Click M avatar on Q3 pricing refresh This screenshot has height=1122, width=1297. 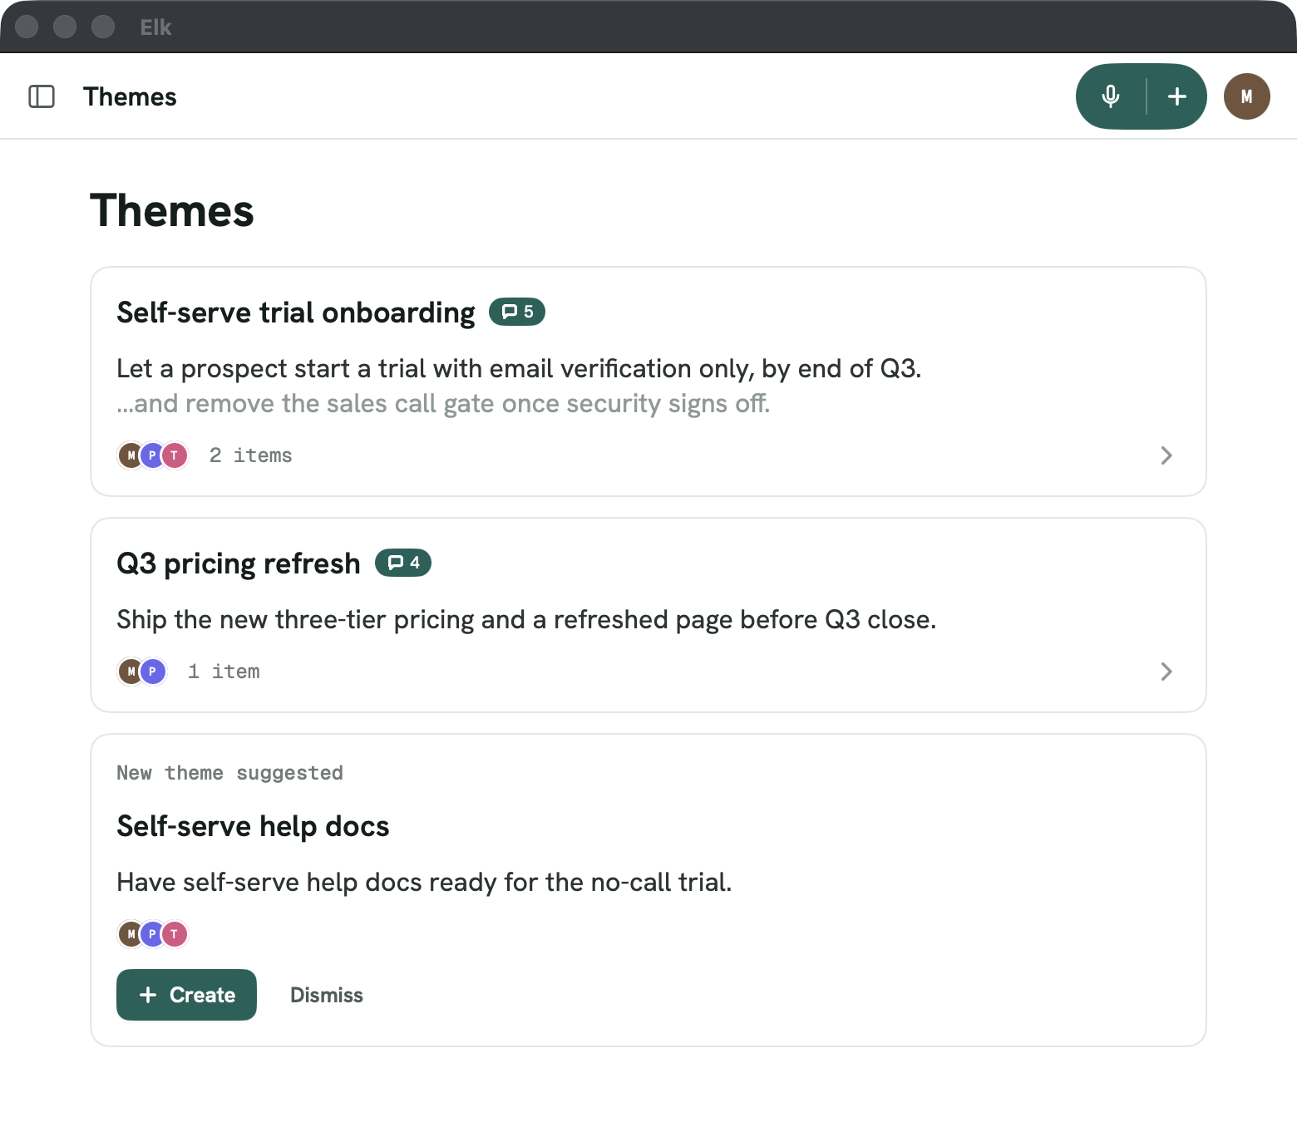[x=131, y=672]
